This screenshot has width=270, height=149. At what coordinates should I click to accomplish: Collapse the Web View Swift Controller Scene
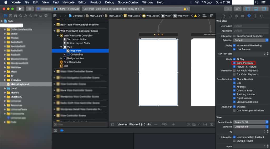coord(55,31)
